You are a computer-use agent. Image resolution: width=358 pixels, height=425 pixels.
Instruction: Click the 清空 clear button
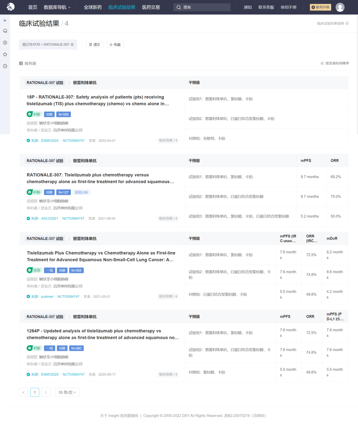coord(95,45)
